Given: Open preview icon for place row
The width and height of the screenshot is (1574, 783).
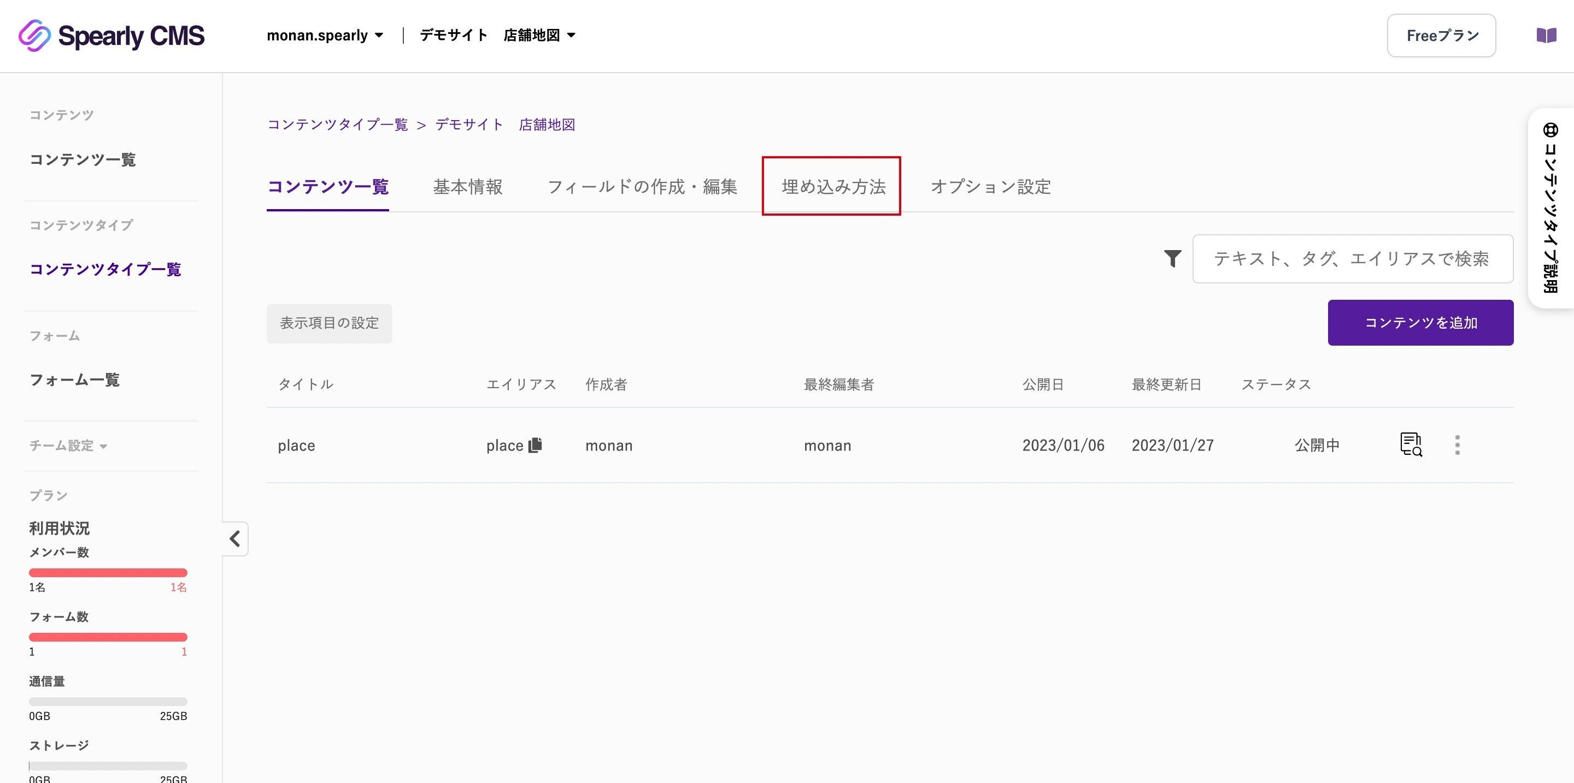Looking at the screenshot, I should 1411,444.
